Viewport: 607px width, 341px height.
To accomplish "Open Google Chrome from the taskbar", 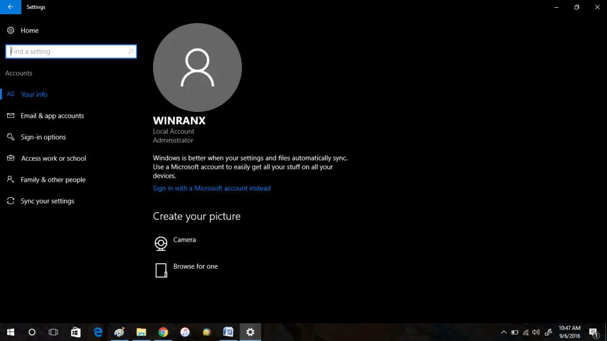I will tap(163, 332).
